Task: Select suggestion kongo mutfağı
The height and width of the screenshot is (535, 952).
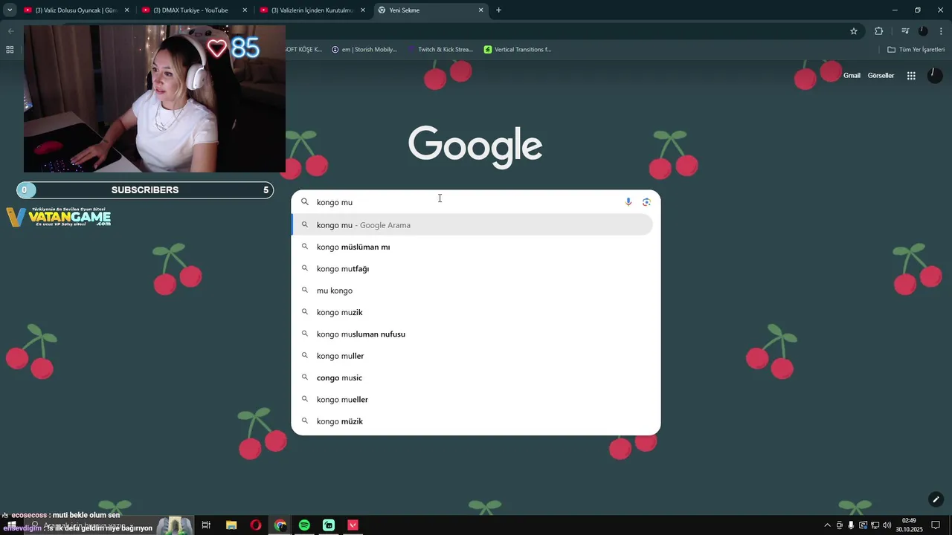Action: [472, 268]
